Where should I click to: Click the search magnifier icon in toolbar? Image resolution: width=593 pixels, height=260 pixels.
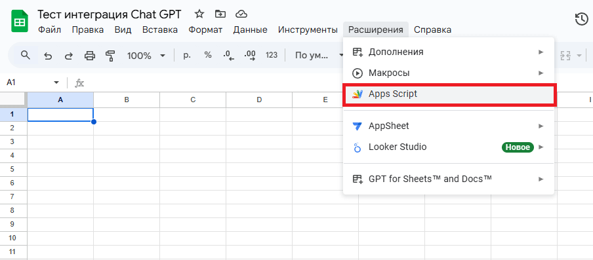pos(26,56)
